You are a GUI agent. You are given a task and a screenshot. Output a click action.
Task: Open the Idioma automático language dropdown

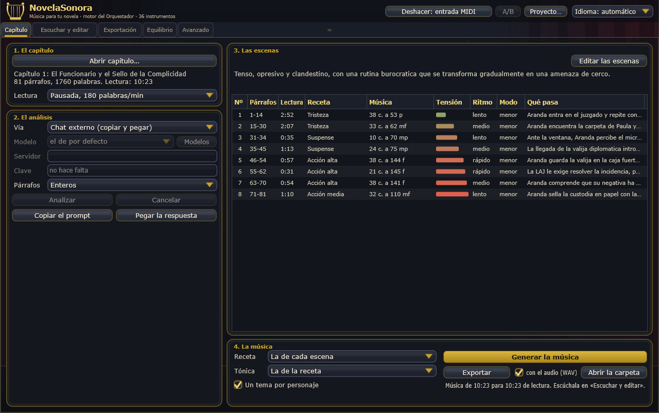(613, 11)
